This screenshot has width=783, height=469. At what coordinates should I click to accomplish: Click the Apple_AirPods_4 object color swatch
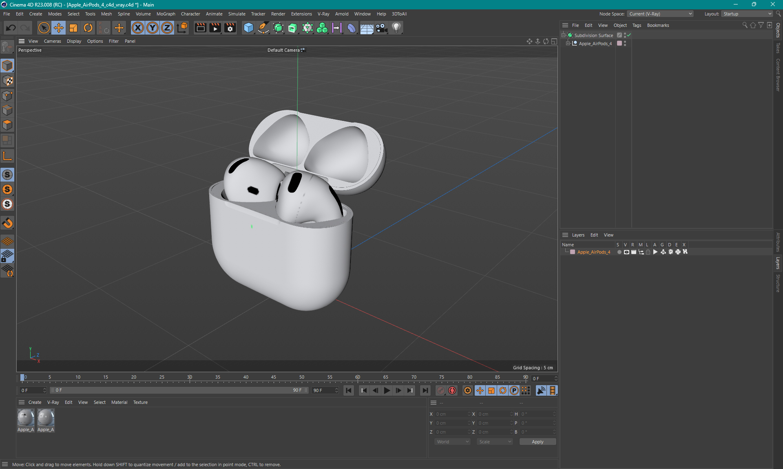[x=619, y=43]
